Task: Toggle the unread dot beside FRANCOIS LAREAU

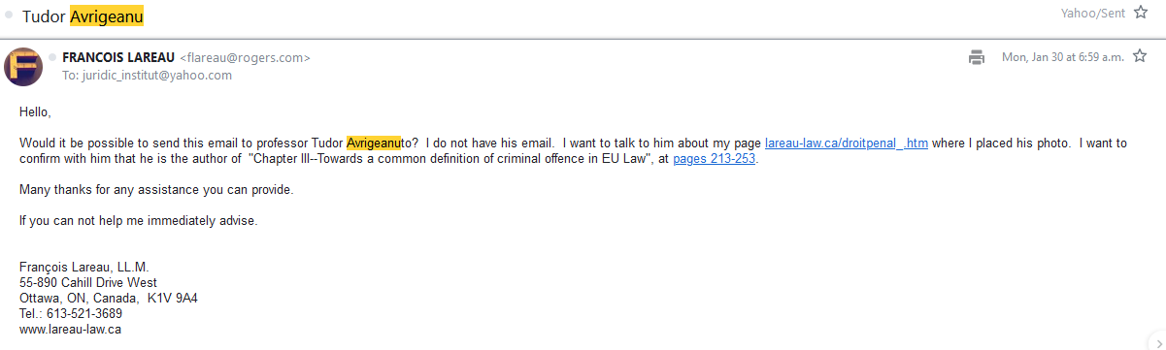Action: (53, 58)
